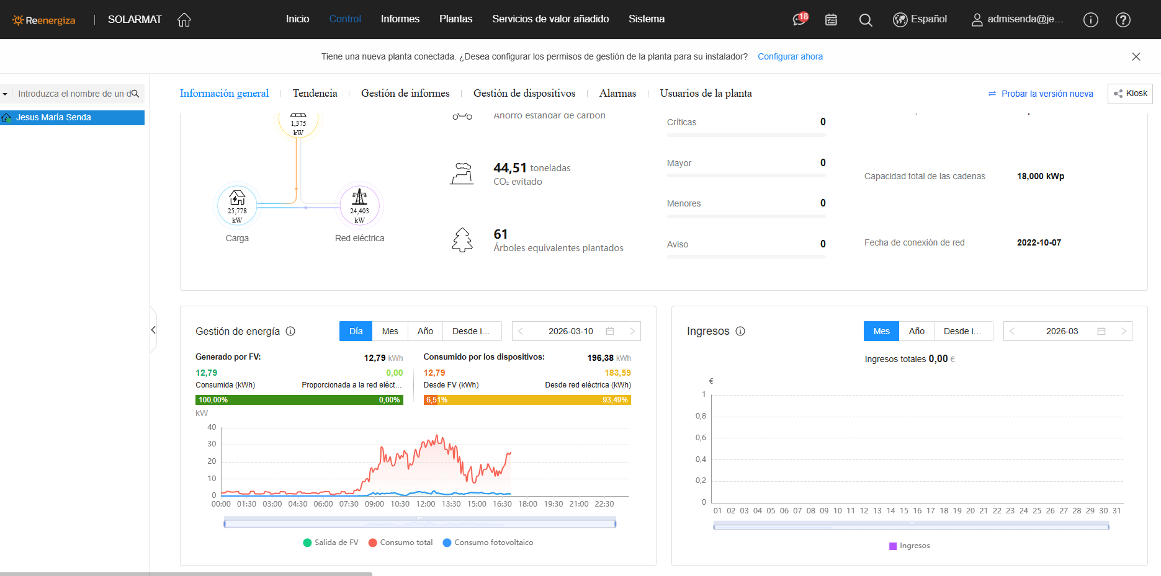Open the calendar tasks icon in header
Viewport: 1161px width, 576px height.
coord(831,20)
